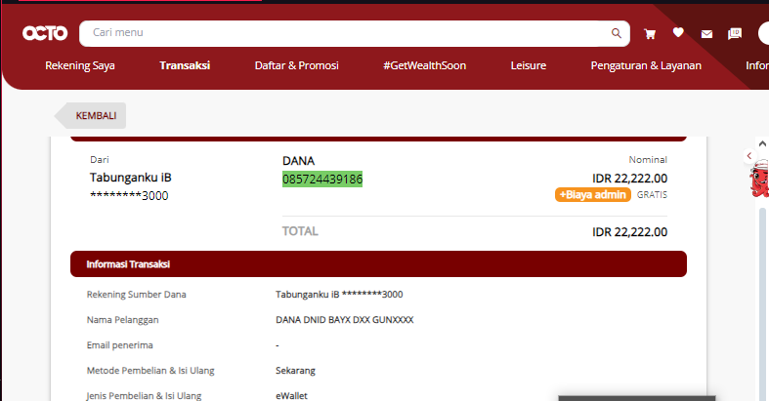Click the Nominal IDR 22,222.00 amount
Viewport: 769px width, 401px height.
(629, 179)
